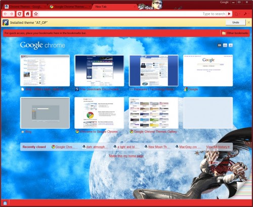Close the Chrome Themes - Google tab

click(x=45, y=7)
